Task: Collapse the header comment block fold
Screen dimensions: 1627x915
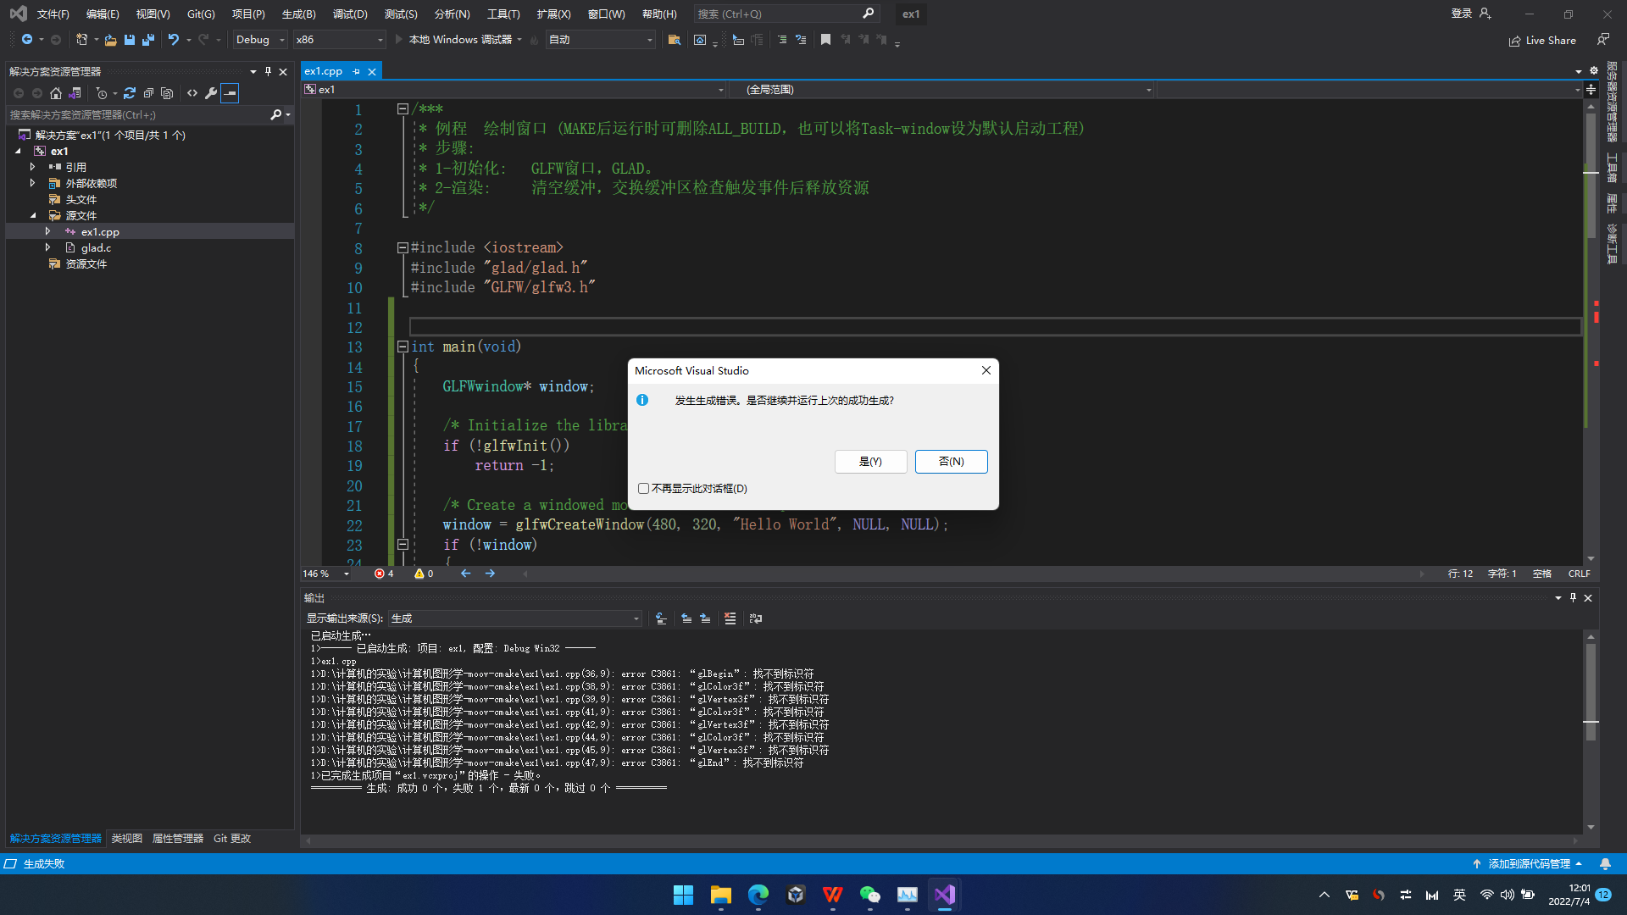Action: tap(403, 108)
